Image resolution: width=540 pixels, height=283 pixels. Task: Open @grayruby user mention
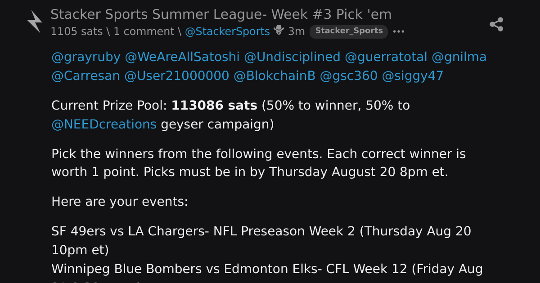[x=86, y=57]
